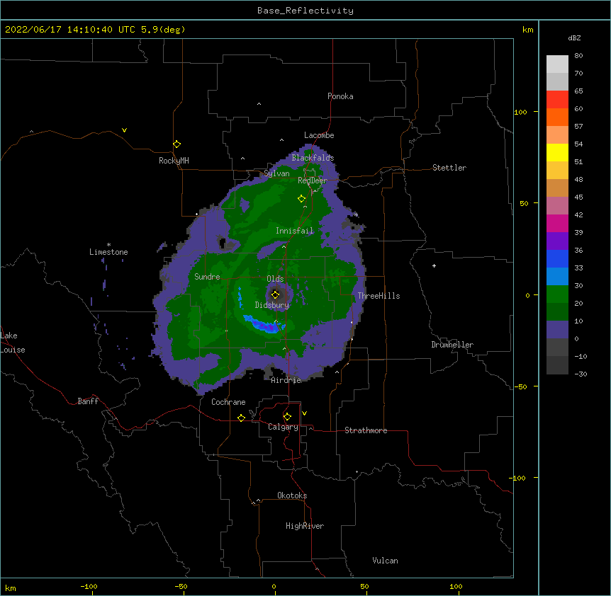Click the Banff label
This screenshot has height=596, width=611.
coord(88,401)
